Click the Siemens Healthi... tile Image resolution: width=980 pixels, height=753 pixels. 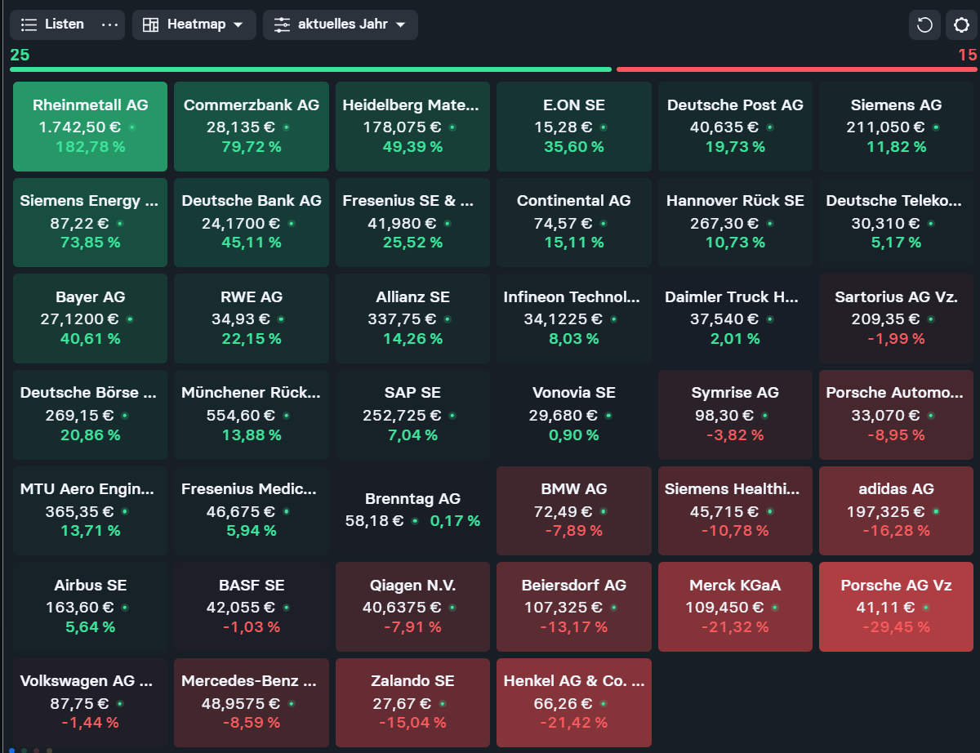(x=735, y=510)
